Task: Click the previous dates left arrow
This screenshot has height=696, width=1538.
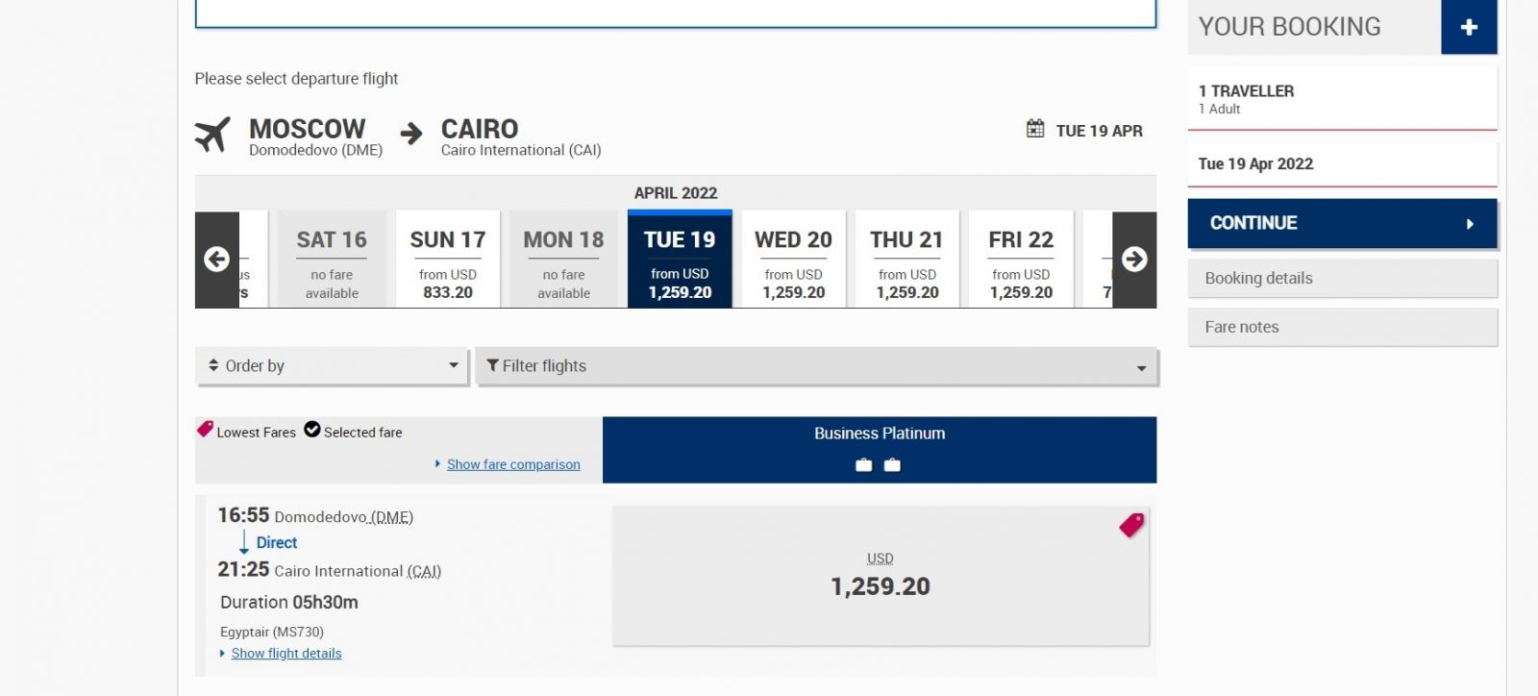Action: [x=217, y=260]
